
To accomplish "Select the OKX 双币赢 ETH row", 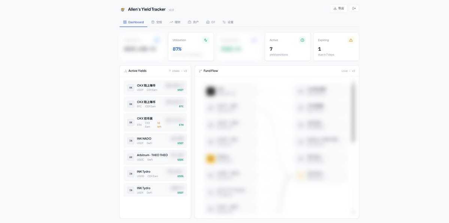I will coord(155,123).
